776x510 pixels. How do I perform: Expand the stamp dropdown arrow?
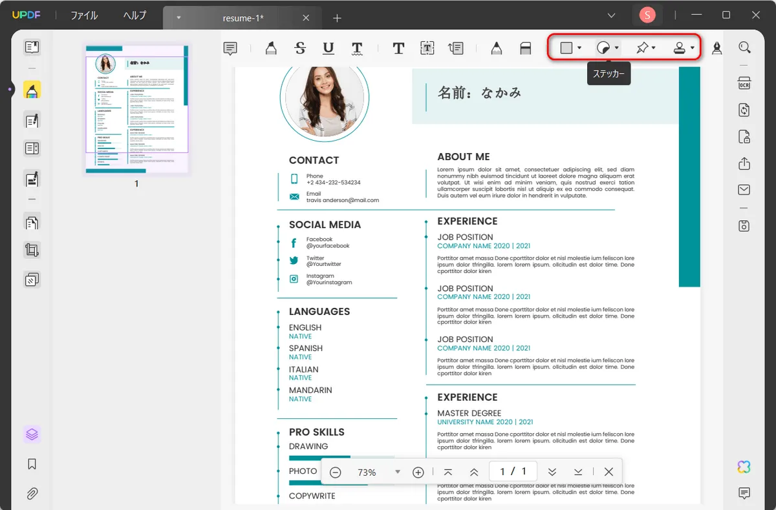(x=693, y=48)
